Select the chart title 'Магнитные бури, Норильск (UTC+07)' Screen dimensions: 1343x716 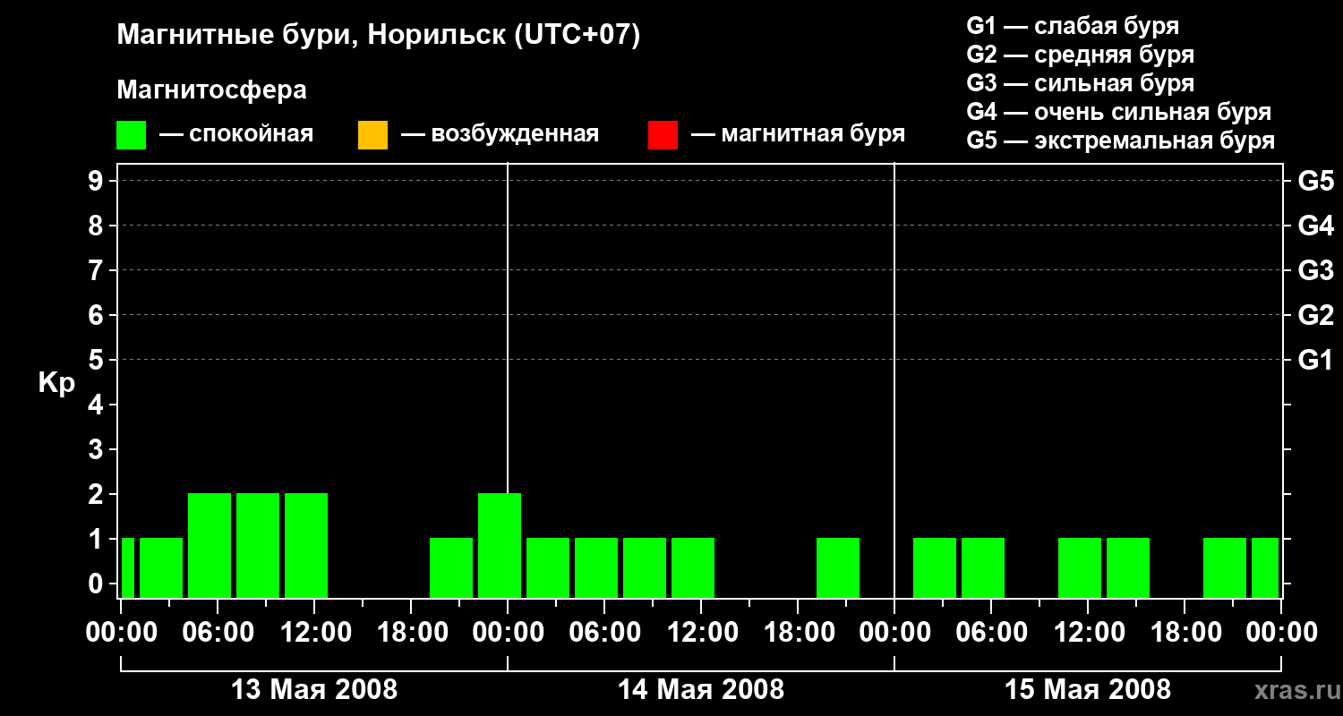point(379,36)
